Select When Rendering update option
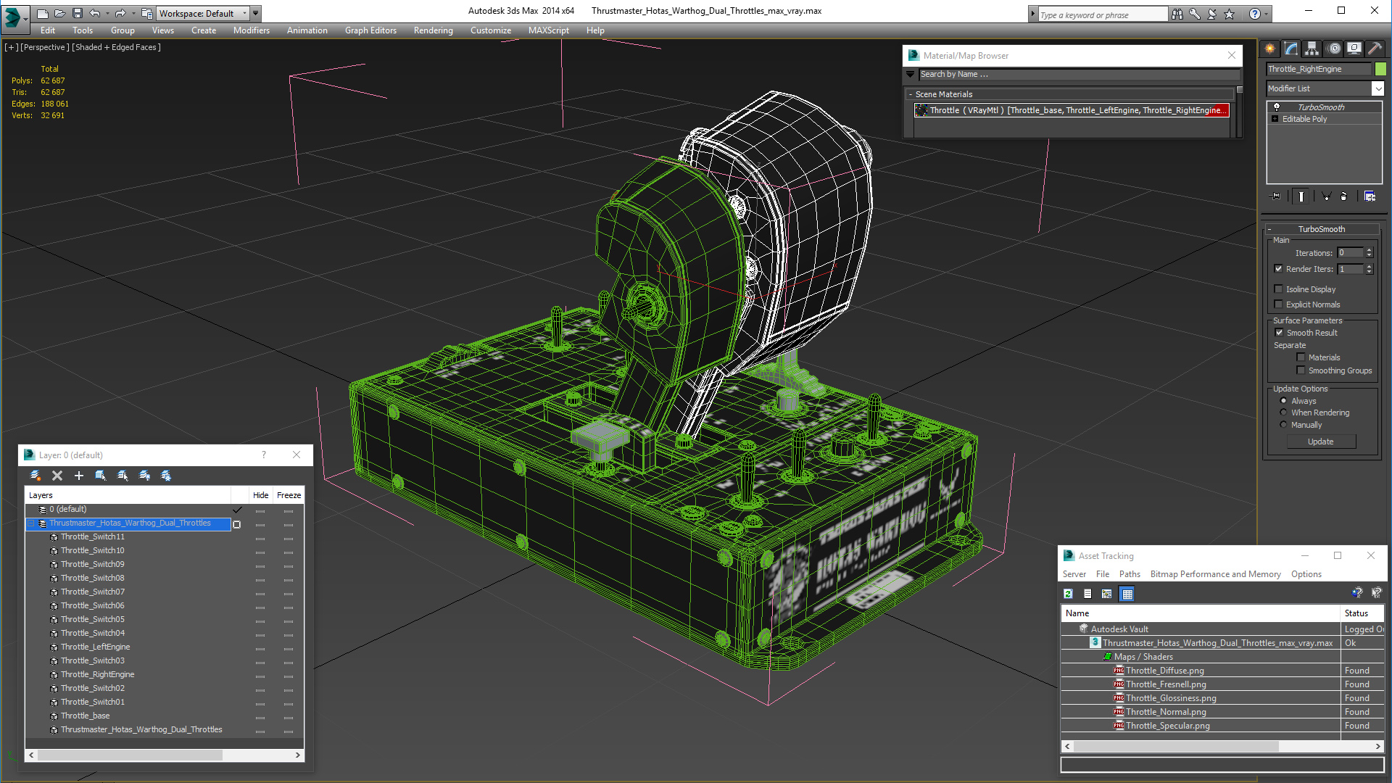The height and width of the screenshot is (783, 1392). (x=1284, y=413)
